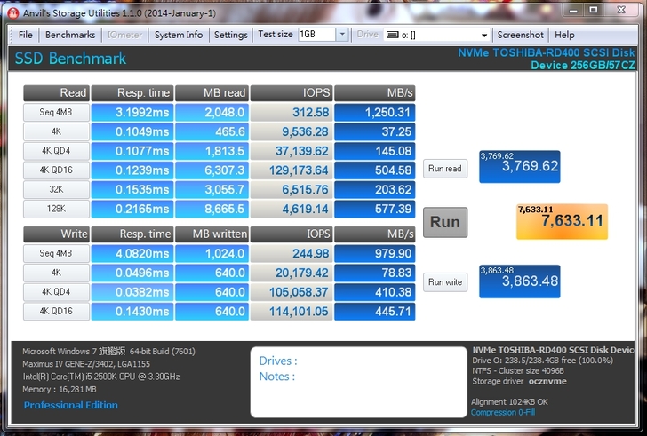This screenshot has height=436, width=647.
Task: Click the Run write button
Action: [444, 282]
